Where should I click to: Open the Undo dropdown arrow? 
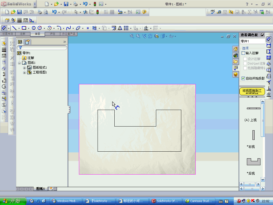(59, 12)
